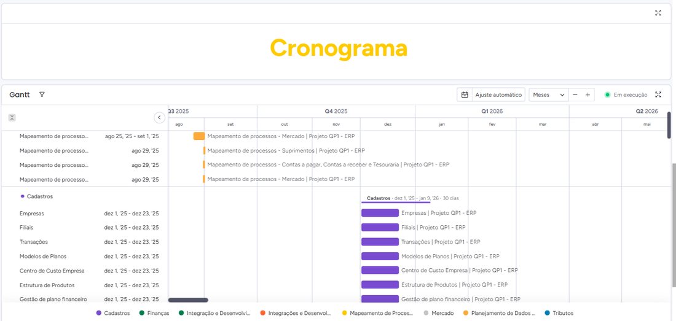Viewport: 676px width, 321px height.
Task: Click the Centro de Custo Empresa row
Action: (x=85, y=271)
